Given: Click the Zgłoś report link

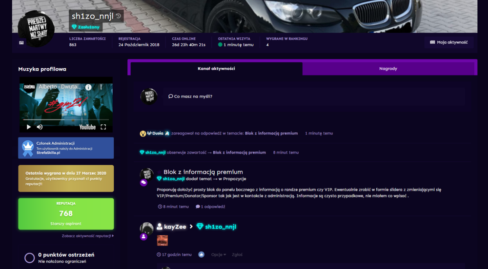Looking at the screenshot, I should 237,255.
